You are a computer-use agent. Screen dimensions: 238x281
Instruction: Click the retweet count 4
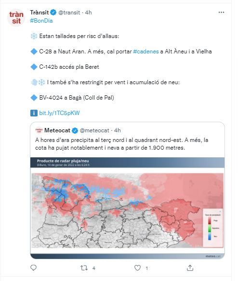[x=94, y=268]
